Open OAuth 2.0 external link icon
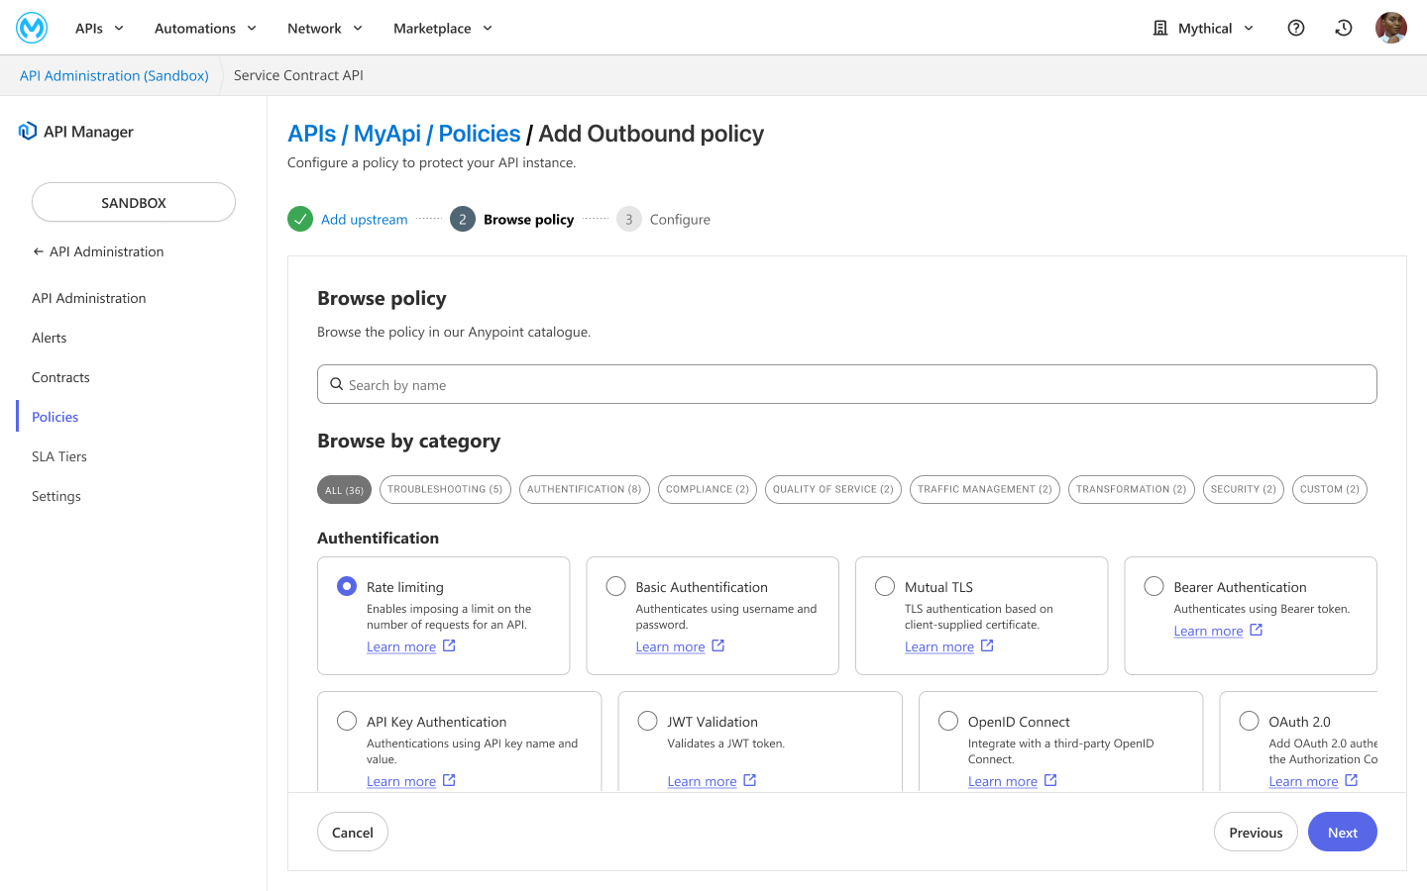1427x891 pixels. pyautogui.click(x=1352, y=780)
